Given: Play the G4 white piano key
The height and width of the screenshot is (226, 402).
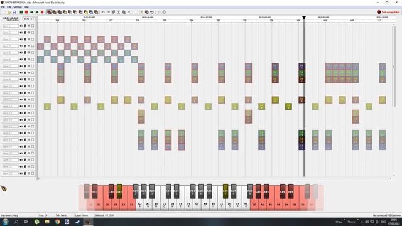Looking at the screenshot, I should click(197, 204).
